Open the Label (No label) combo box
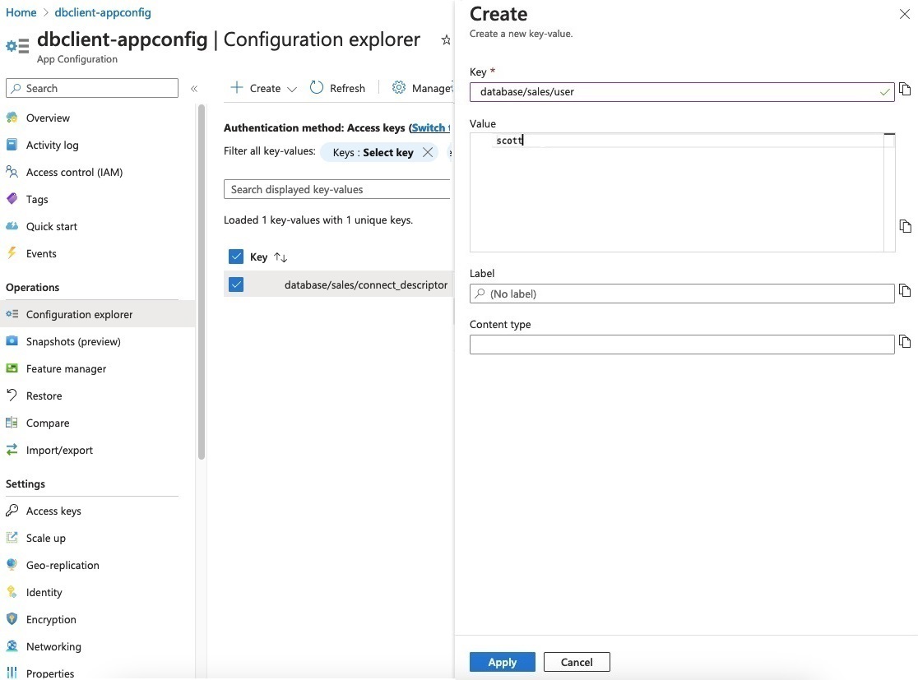 click(x=681, y=294)
